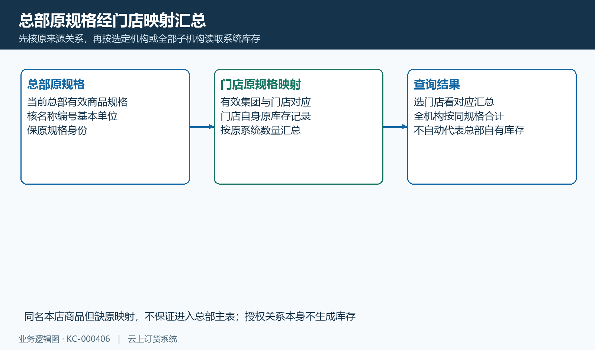Select the 查询结果 box heading

[437, 85]
